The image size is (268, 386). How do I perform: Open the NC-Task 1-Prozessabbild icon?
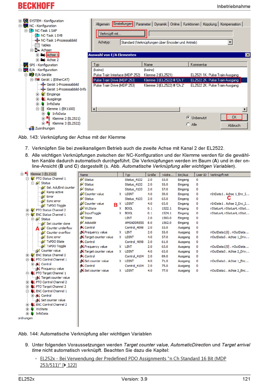point(37,40)
